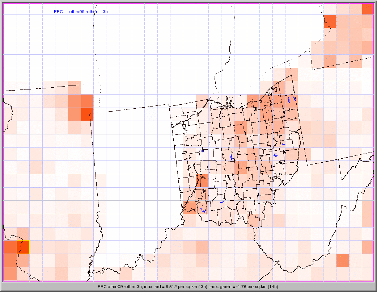Click the orange cell at Ohio's southwestern corner

189,207
